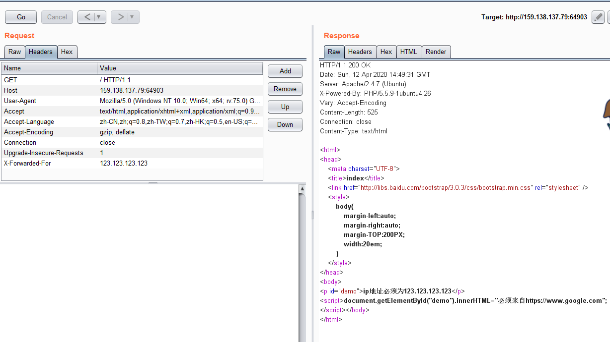610x342 pixels.
Task: Click the request body vertical scrollbar track
Action: 302,268
